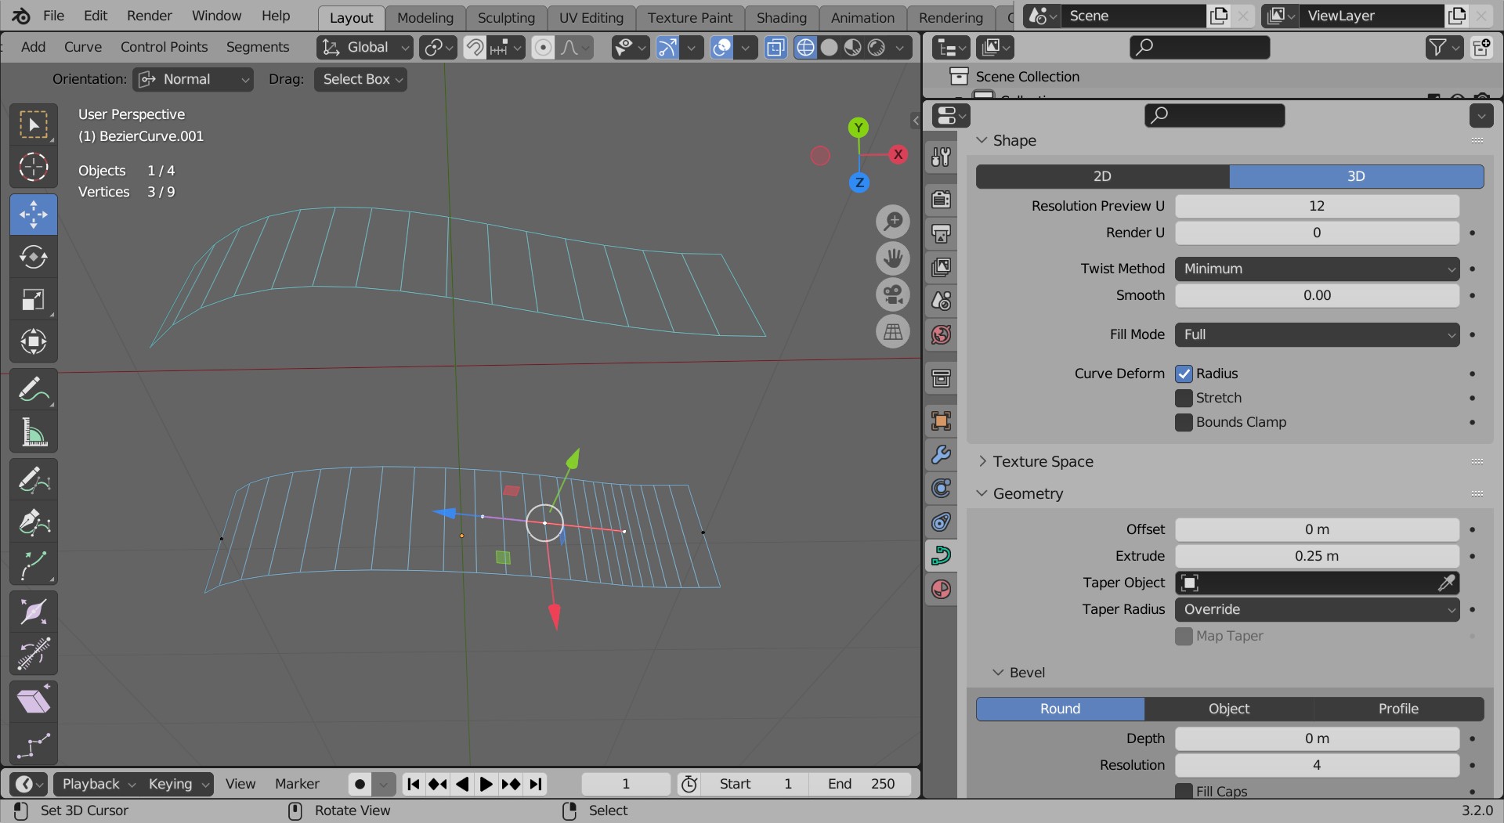Image resolution: width=1504 pixels, height=823 pixels.
Task: Open the Twist Method dropdown
Action: 1317,269
